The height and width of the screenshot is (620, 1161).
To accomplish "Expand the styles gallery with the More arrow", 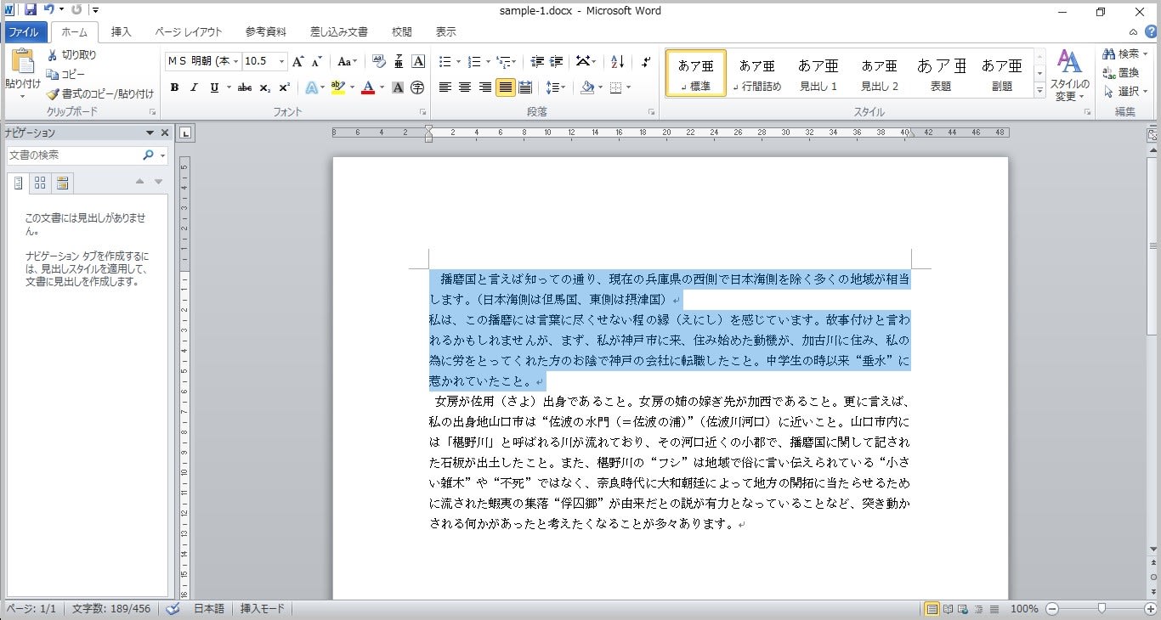I will pyautogui.click(x=1039, y=90).
